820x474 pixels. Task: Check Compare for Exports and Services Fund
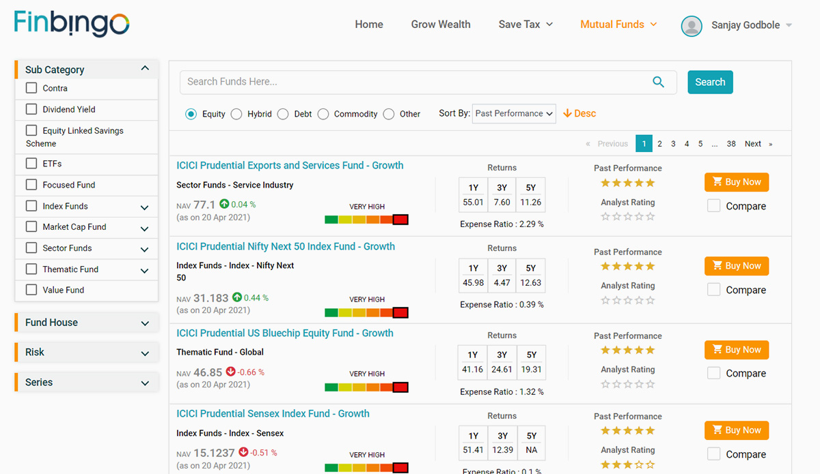click(x=714, y=206)
